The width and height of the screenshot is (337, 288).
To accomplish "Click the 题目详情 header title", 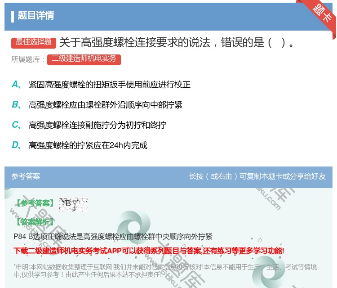I will click(x=36, y=15).
